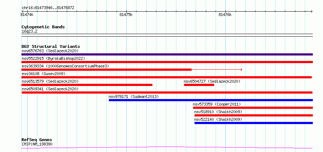The height and width of the screenshot is (152, 323).
Task: Click the nsv518910 red variant bar
Action: [x=254, y=115]
